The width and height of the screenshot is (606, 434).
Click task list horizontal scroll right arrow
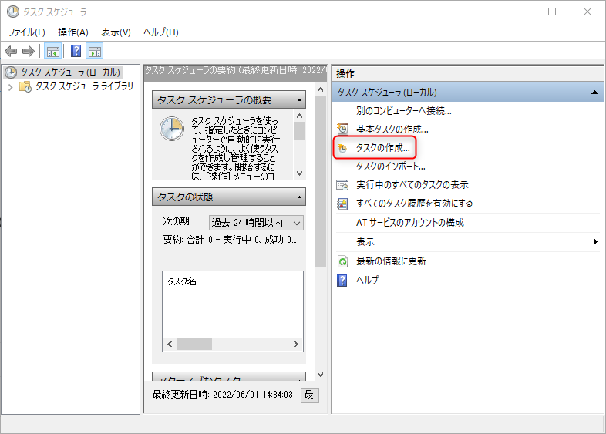pyautogui.click(x=295, y=345)
